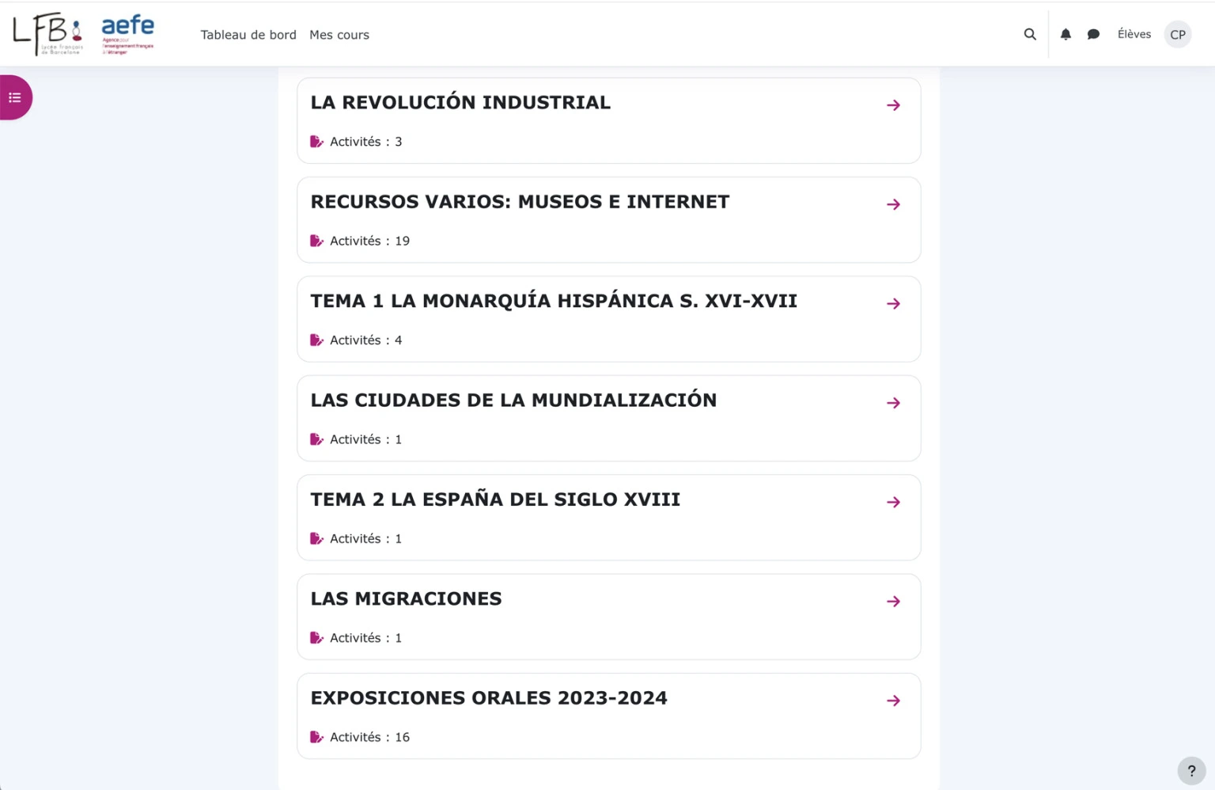This screenshot has height=790, width=1215.
Task: Click the Activités : 4 label
Action: [x=365, y=340]
